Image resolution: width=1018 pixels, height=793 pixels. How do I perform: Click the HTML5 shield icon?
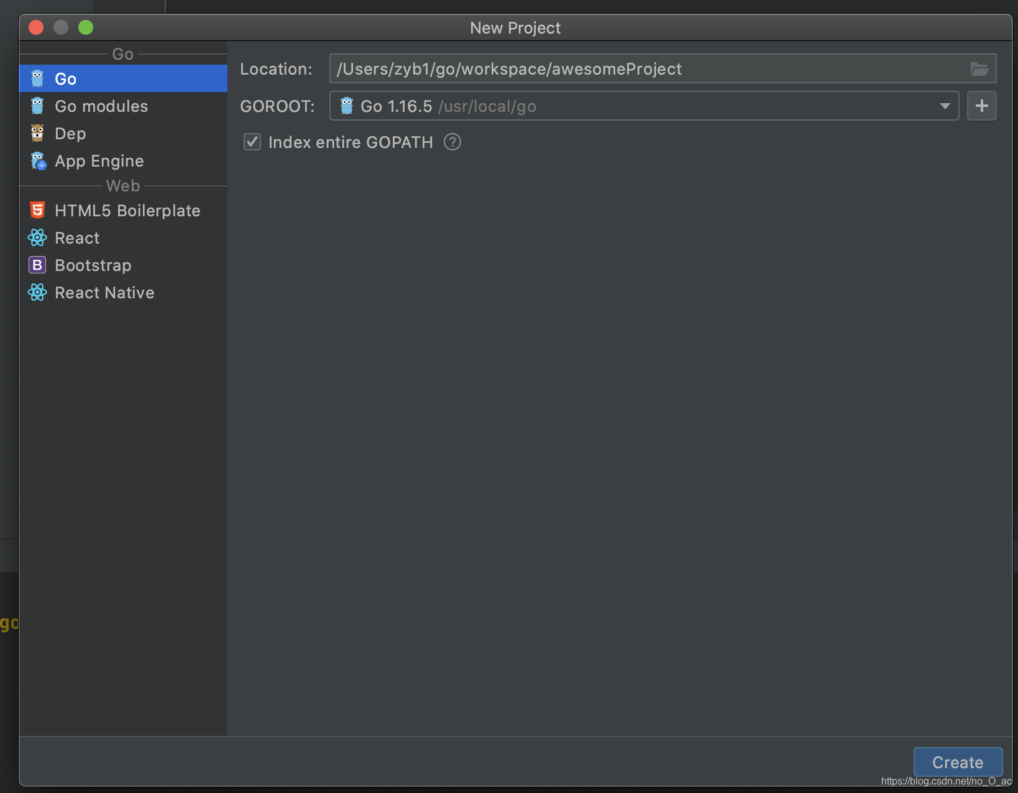(37, 210)
